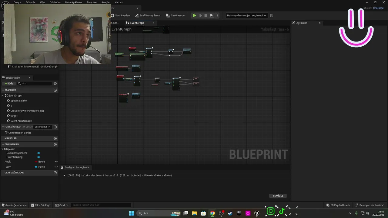Focus the Blueprint'im Ara search field
This screenshot has width=388, height=218.
[x=35, y=84]
